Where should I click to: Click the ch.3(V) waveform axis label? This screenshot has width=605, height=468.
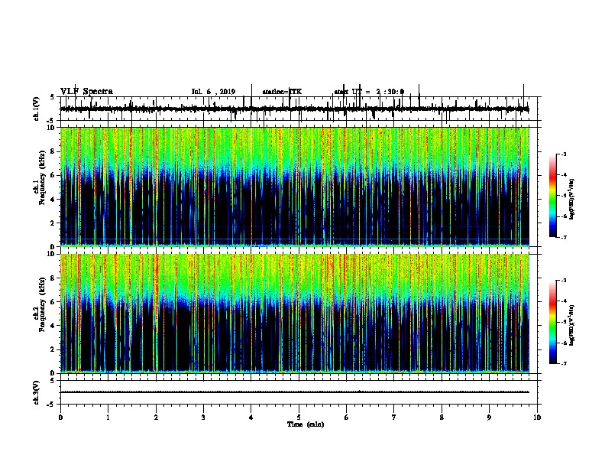[37, 392]
